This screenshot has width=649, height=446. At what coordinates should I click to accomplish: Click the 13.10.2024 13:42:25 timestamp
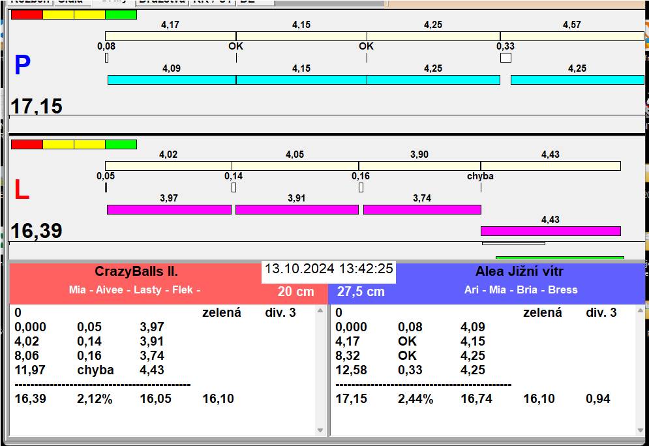pyautogui.click(x=329, y=269)
